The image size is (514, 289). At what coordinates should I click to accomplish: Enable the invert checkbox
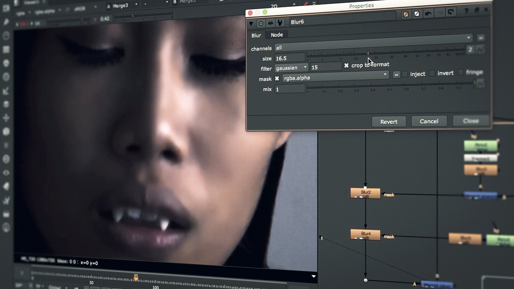[432, 73]
